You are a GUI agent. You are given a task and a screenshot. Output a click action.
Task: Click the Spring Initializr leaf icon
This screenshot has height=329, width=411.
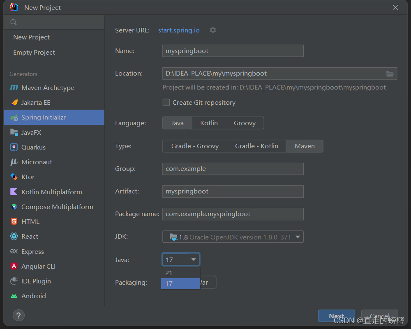14,117
